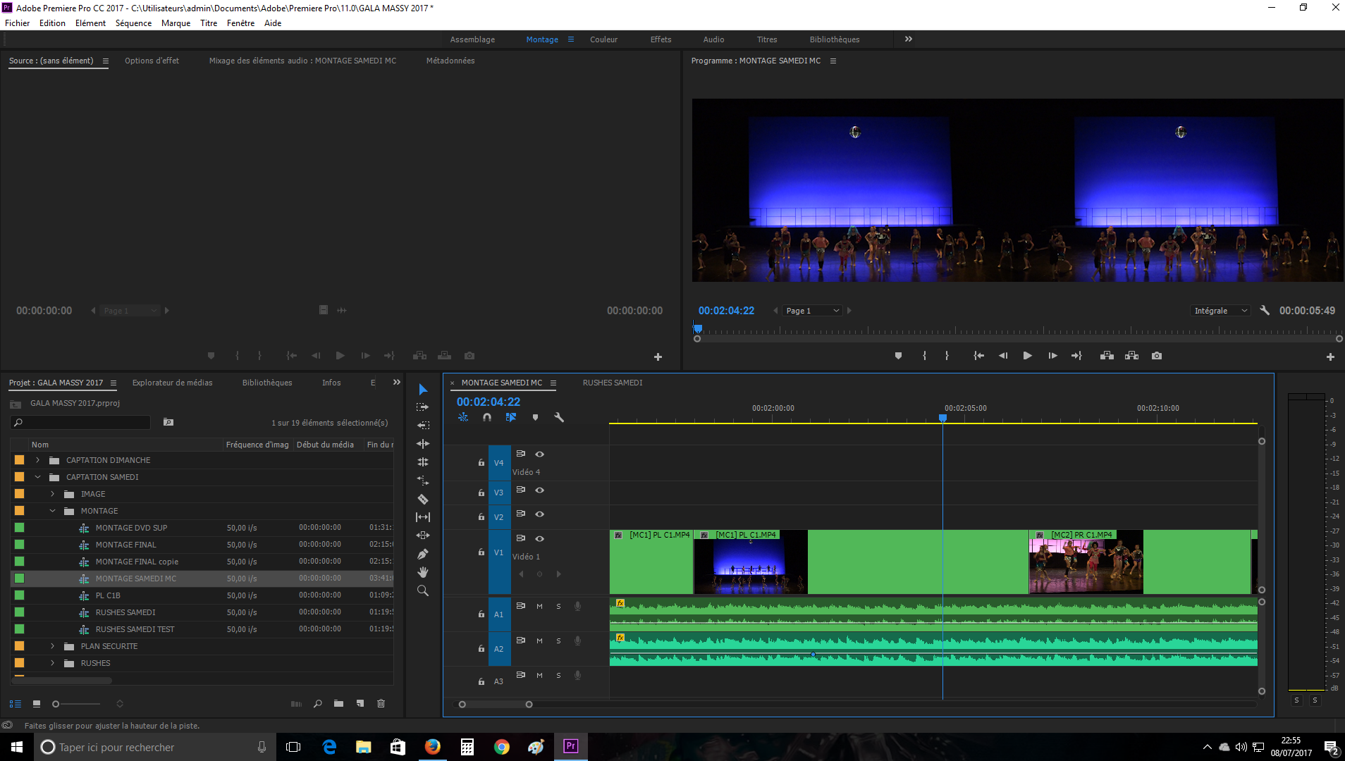Create new bin in Project panel
The image size is (1345, 761).
tap(338, 703)
